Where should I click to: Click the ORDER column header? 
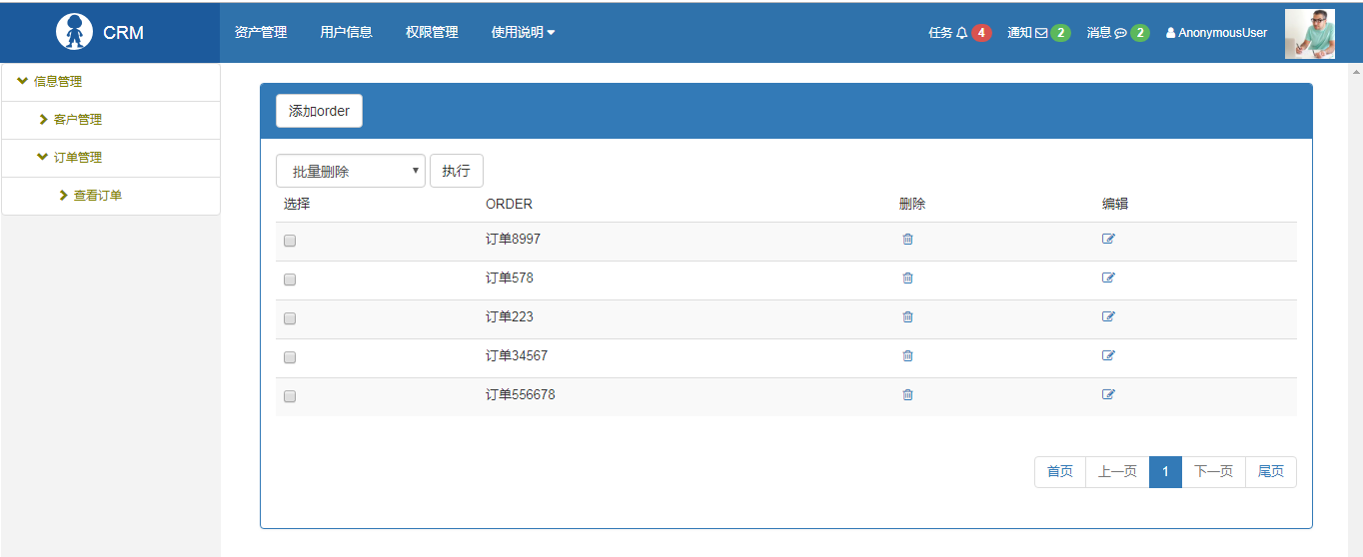(509, 204)
